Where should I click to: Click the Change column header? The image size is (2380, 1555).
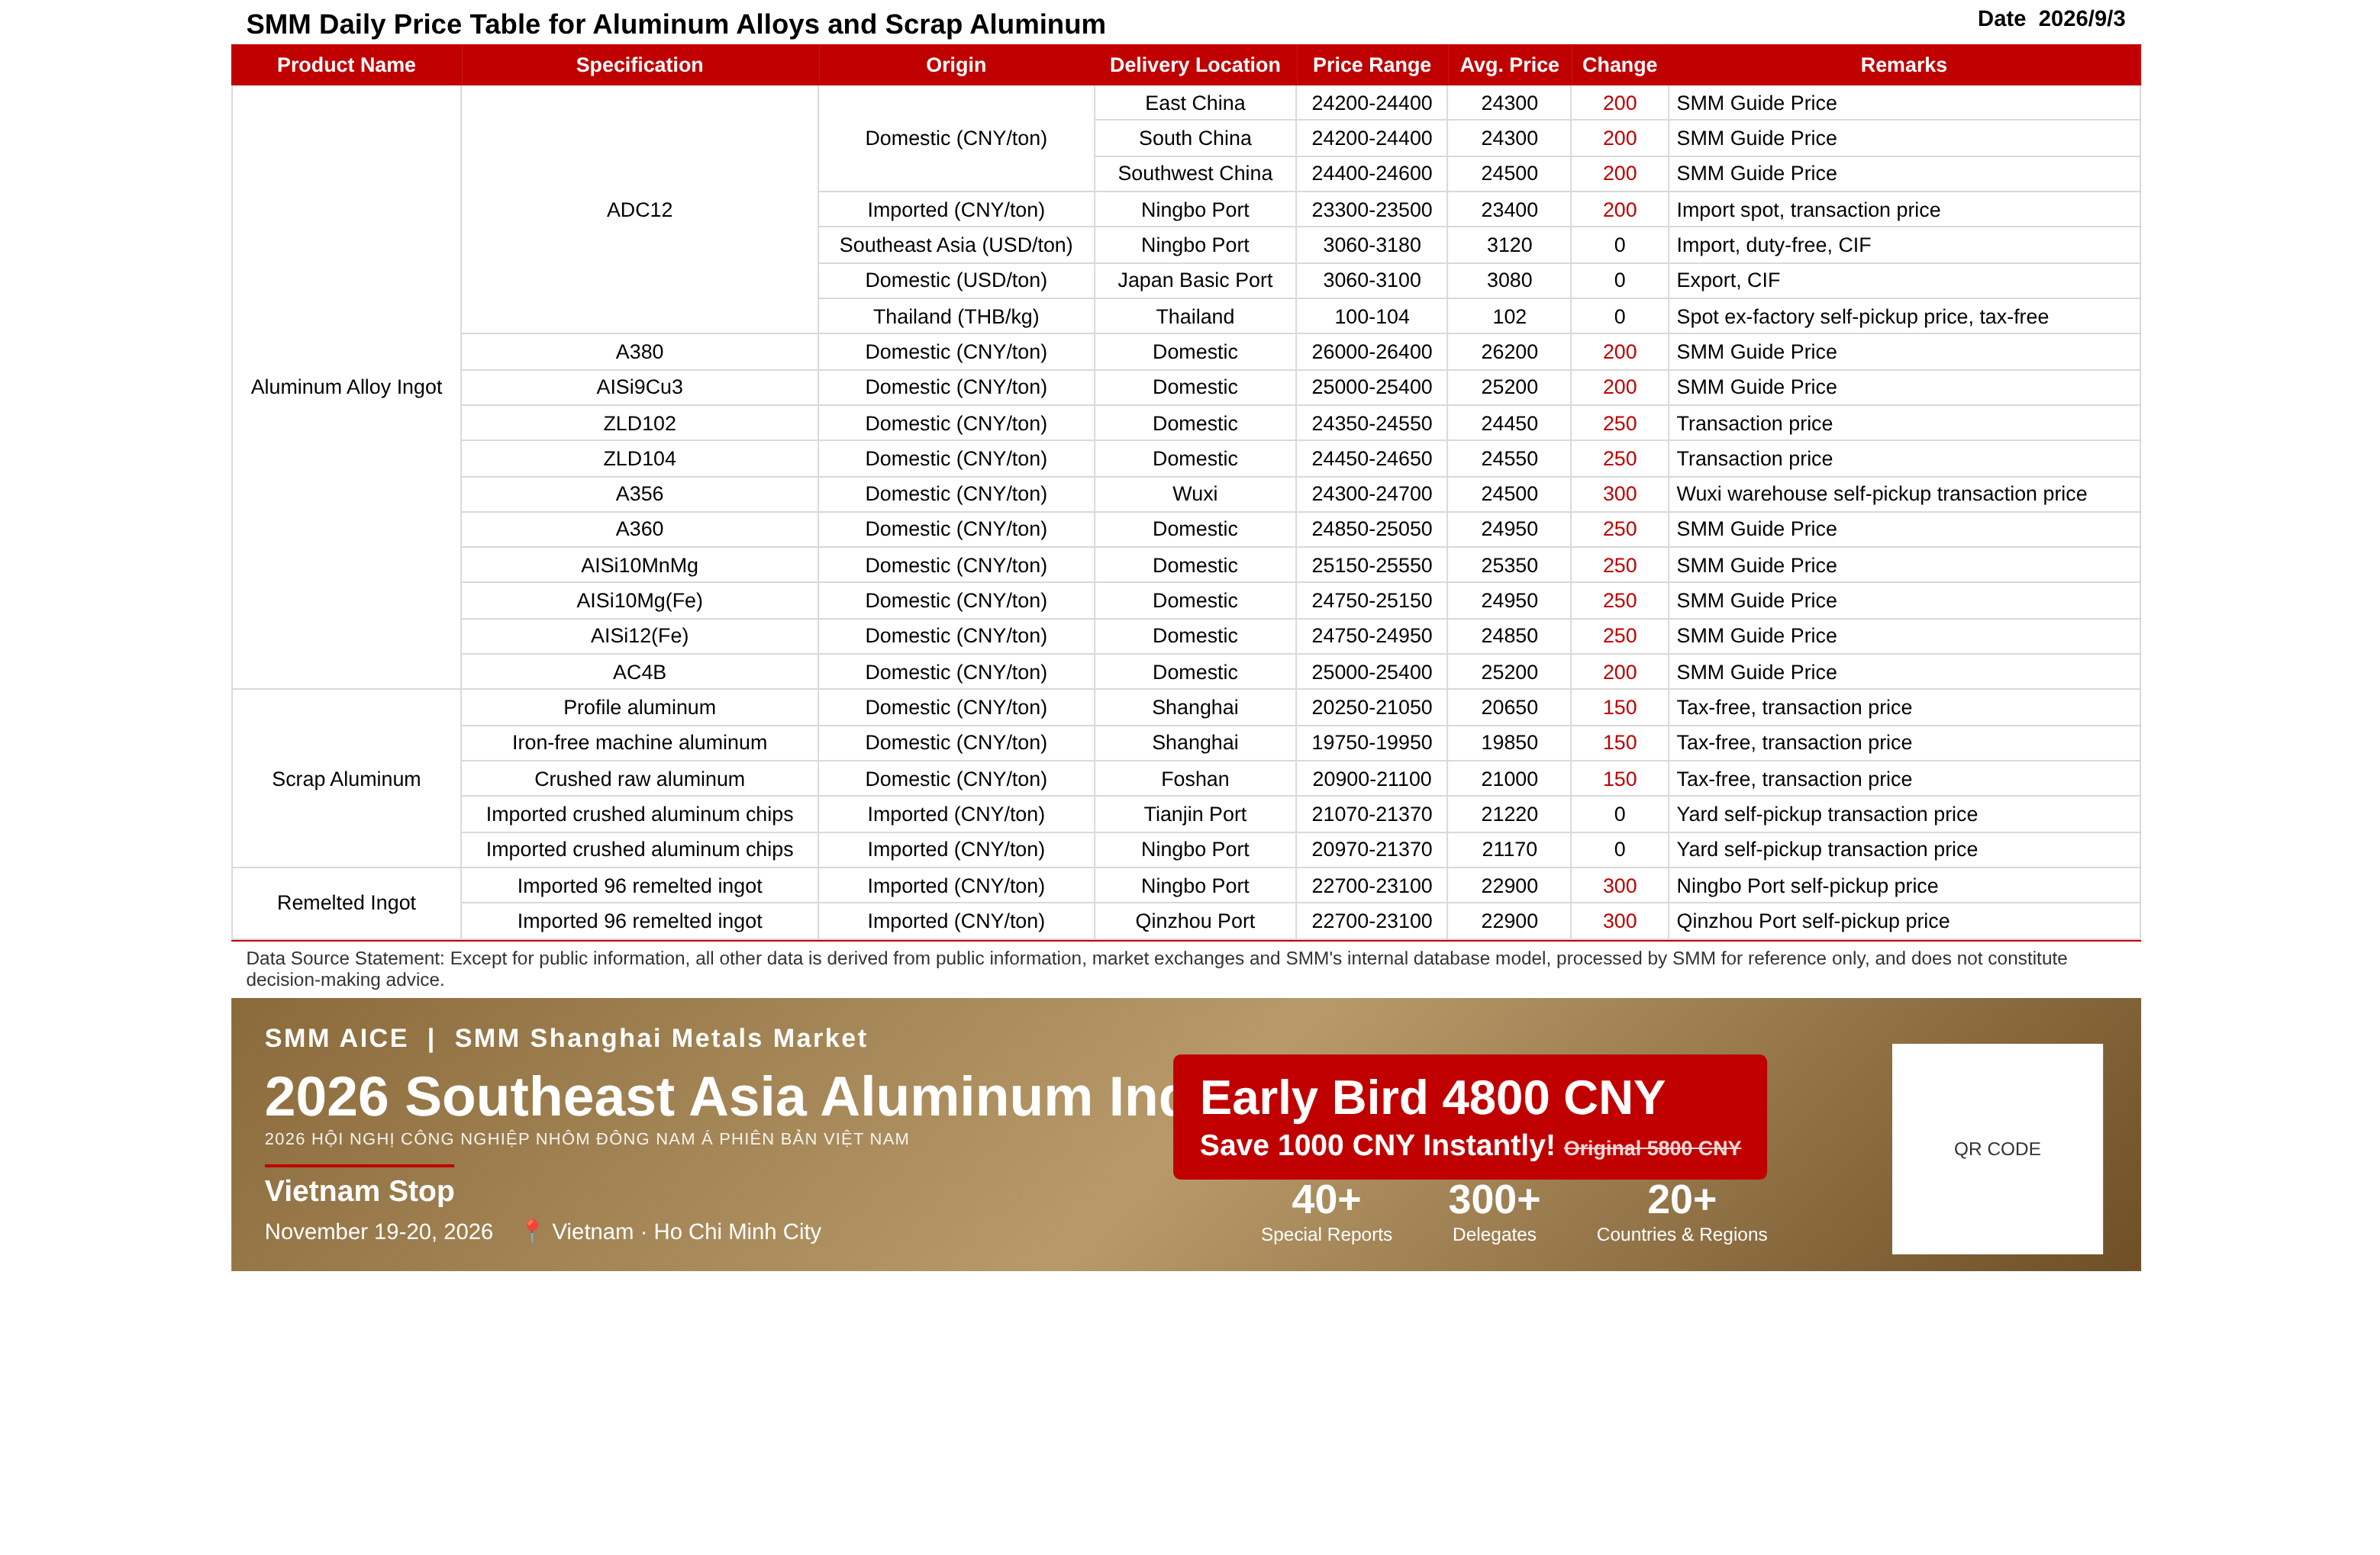click(x=1619, y=65)
